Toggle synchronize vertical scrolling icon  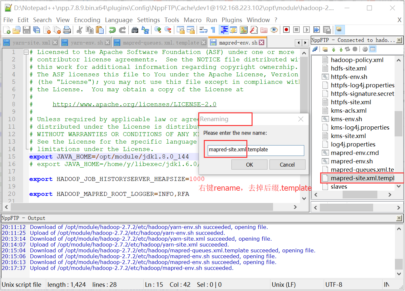pos(180,30)
